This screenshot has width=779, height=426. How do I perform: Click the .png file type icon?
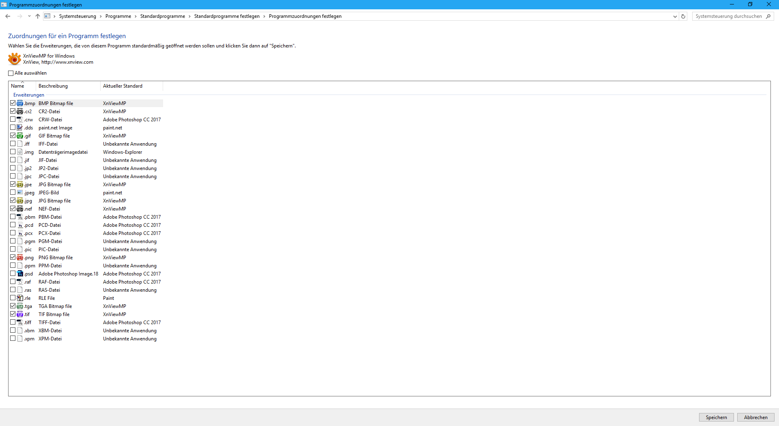(20, 258)
